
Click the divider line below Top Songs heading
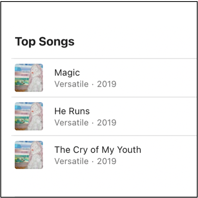(x=104, y=59)
